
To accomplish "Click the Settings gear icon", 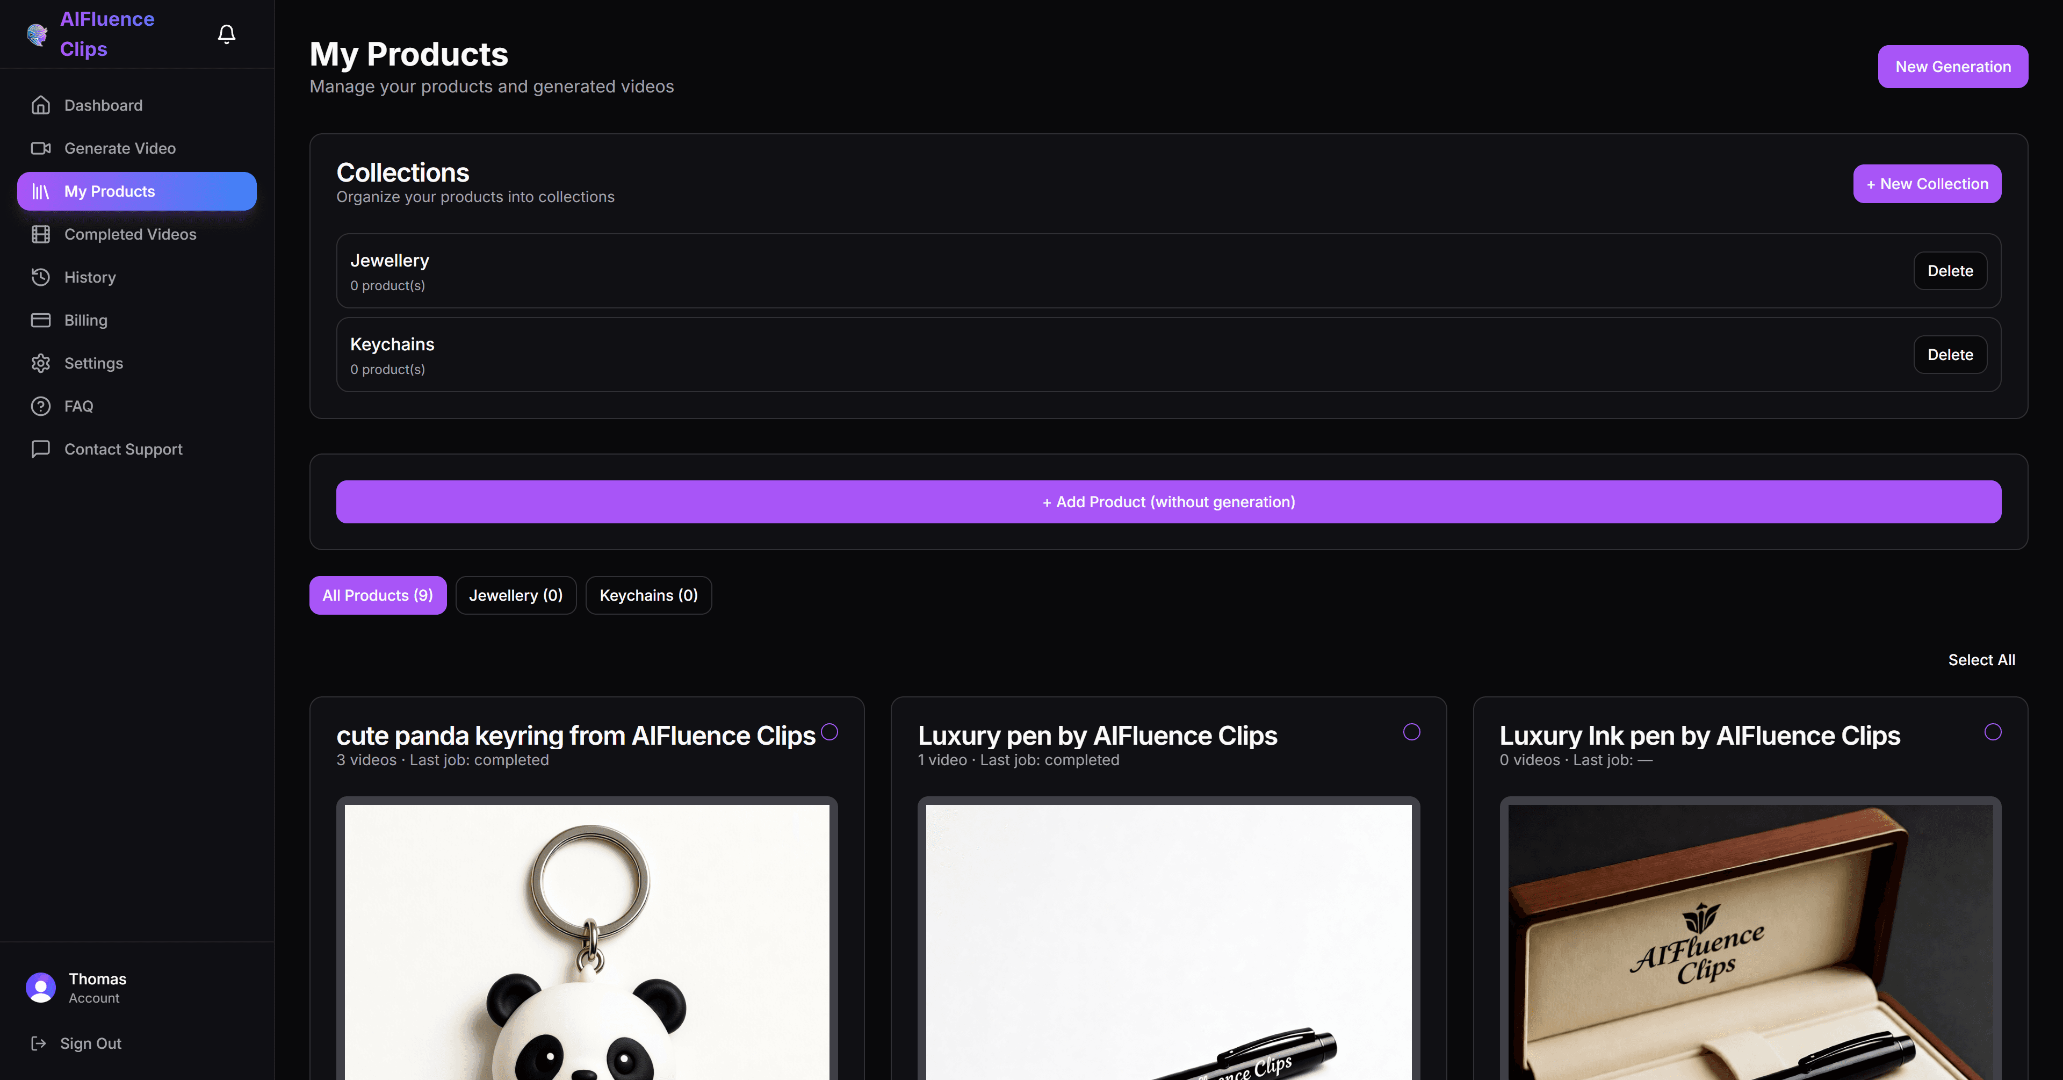I will point(41,363).
